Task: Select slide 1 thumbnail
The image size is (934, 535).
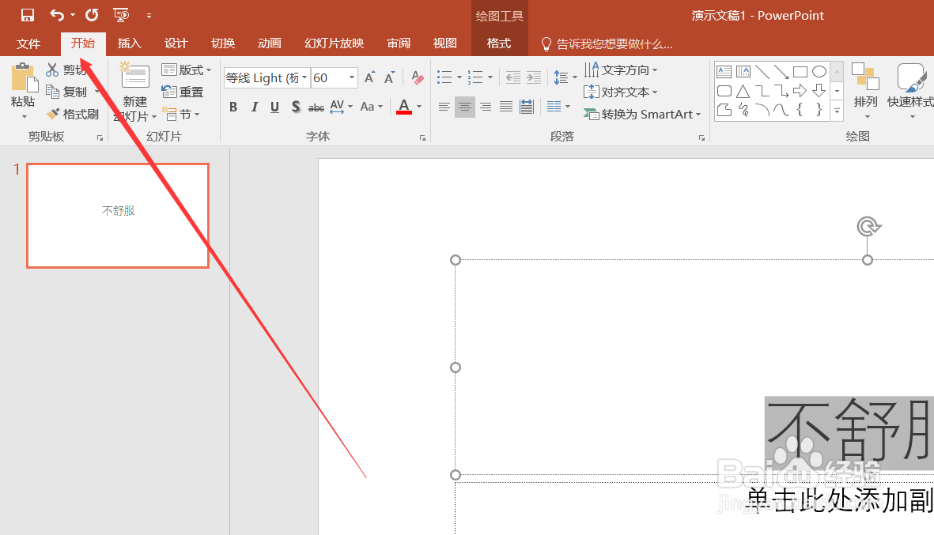Action: 118,216
